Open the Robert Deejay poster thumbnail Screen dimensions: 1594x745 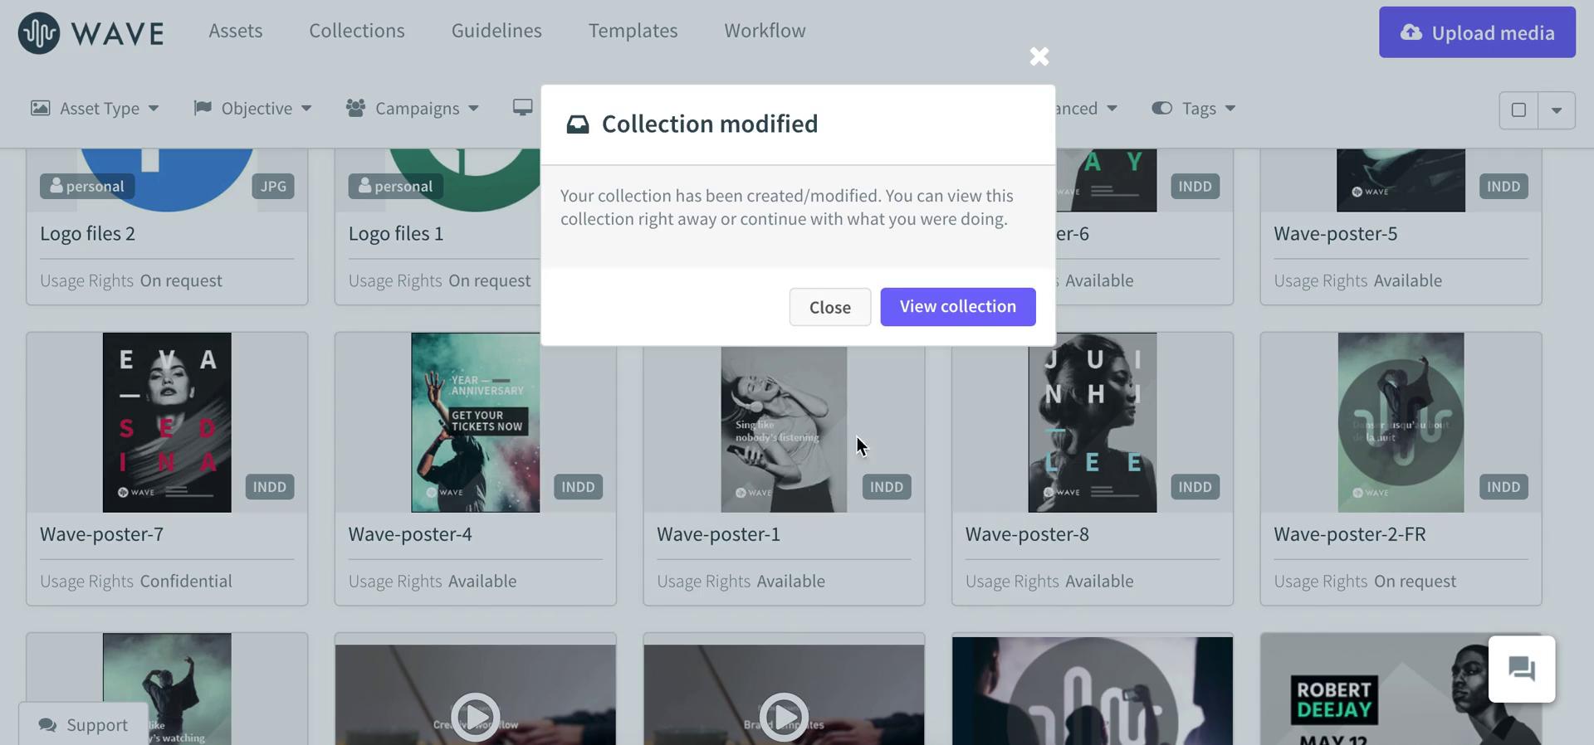pos(1401,690)
